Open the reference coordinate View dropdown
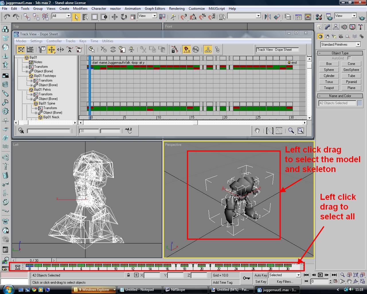 click(147, 16)
